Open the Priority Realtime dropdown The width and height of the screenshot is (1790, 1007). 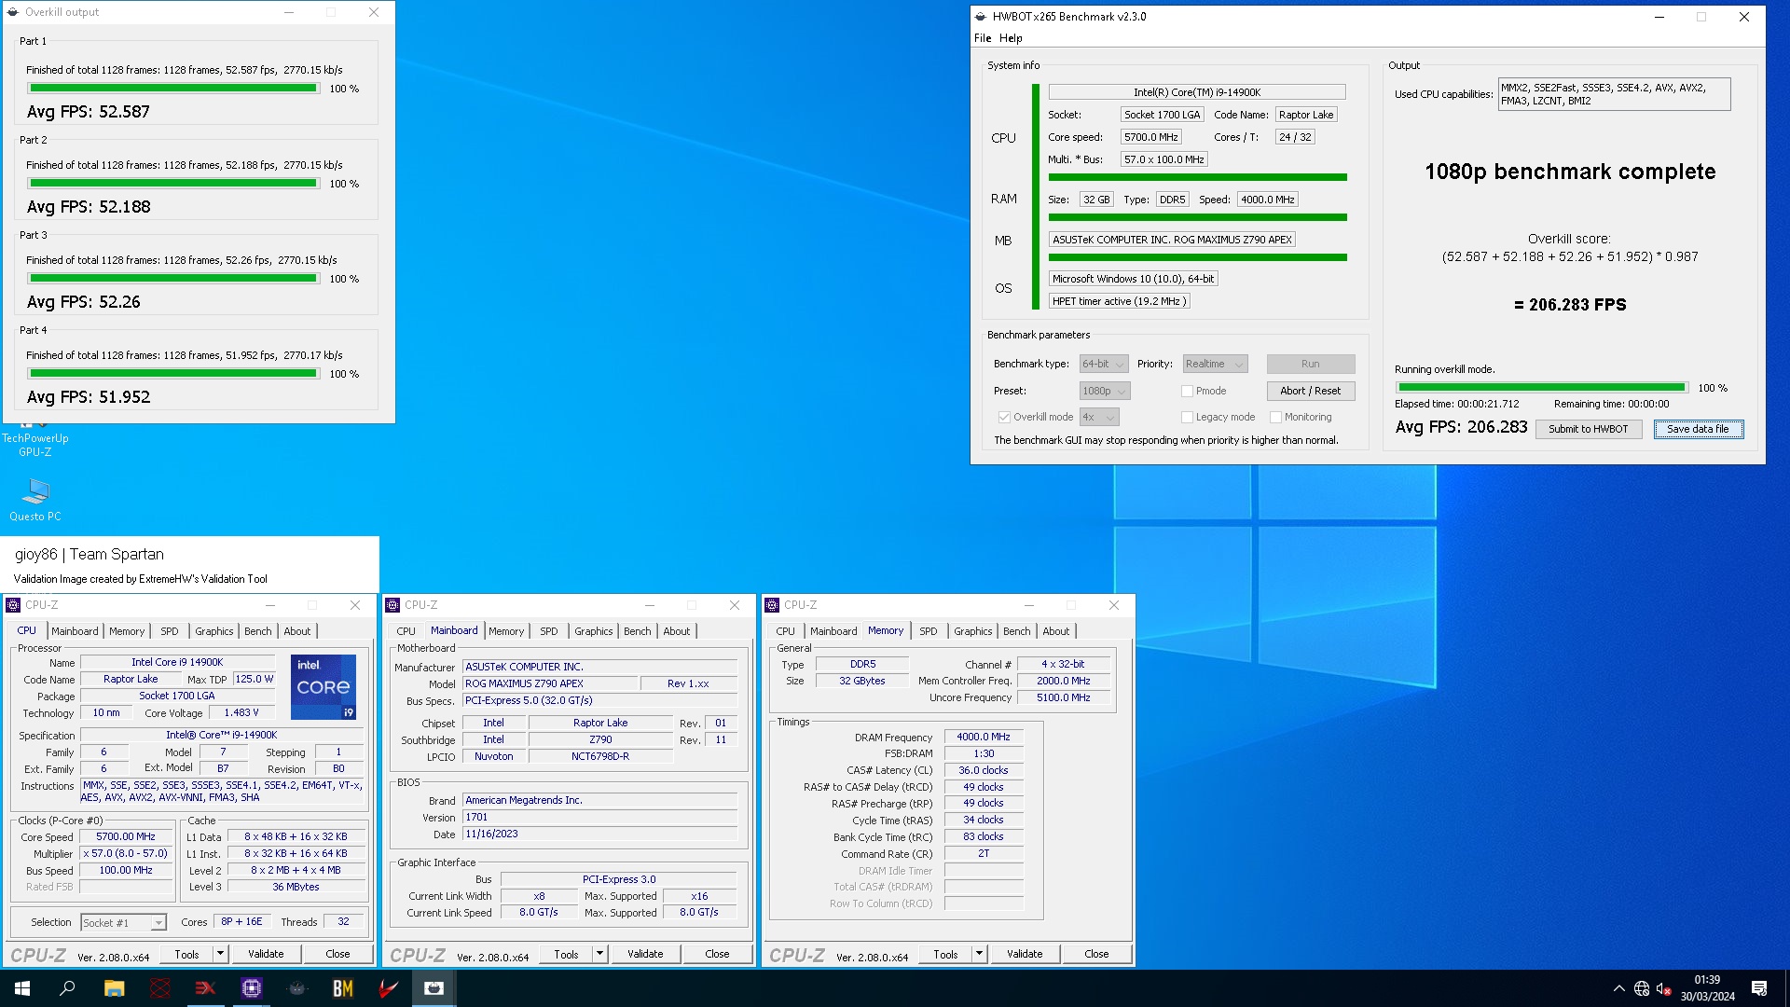coord(1215,364)
